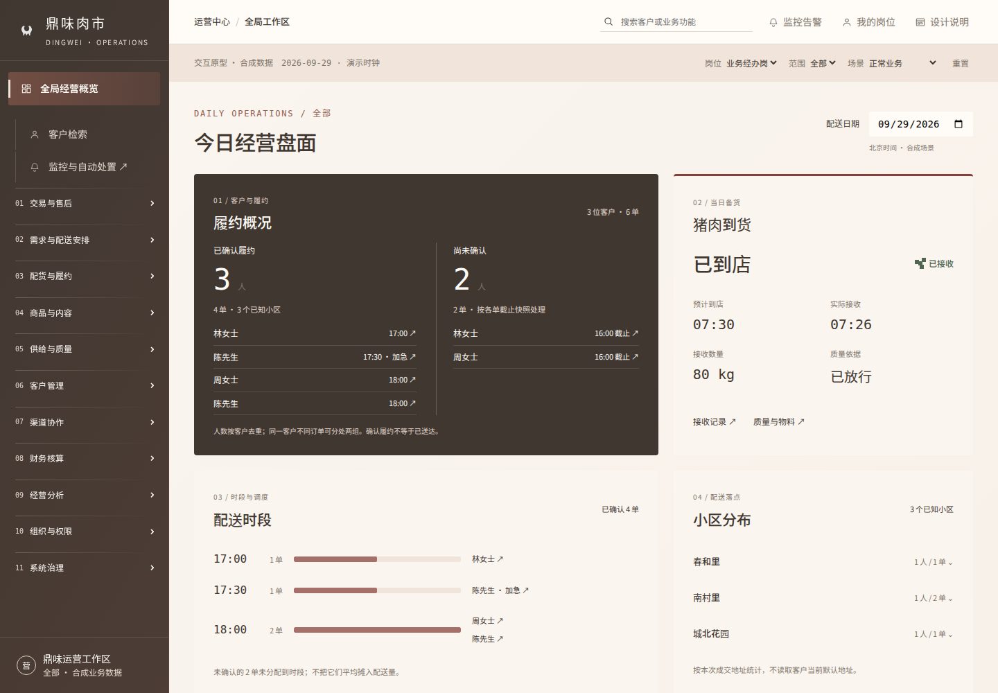Open 林女士 17:00 confirmed order

point(315,333)
